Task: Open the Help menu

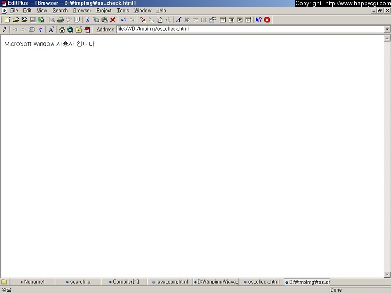Action: tap(161, 10)
